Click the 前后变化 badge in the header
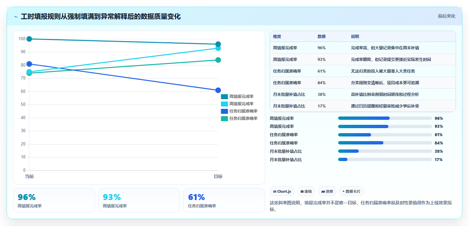The image size is (469, 226). coord(446,16)
